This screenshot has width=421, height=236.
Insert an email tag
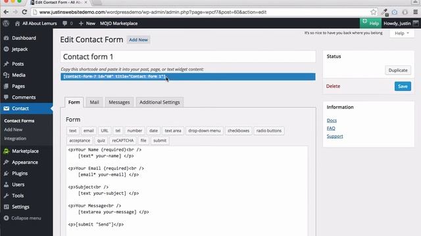88,131
